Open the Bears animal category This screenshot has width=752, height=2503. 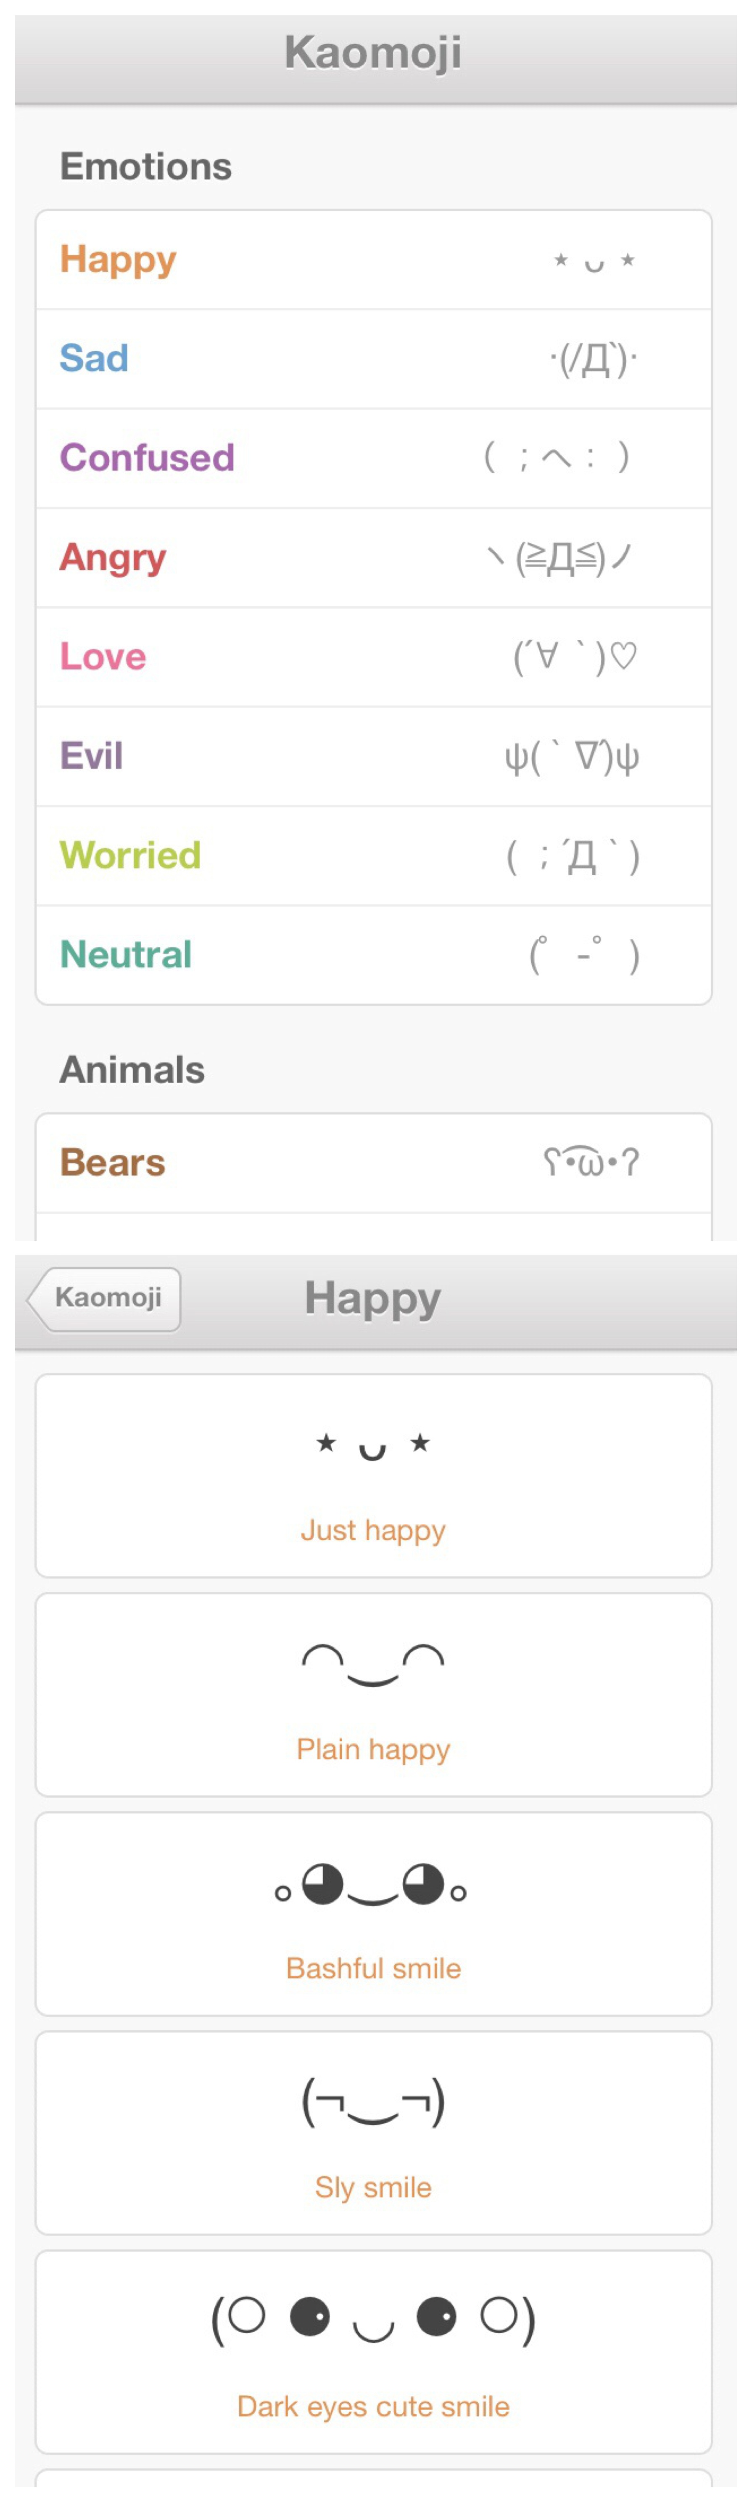point(373,1163)
